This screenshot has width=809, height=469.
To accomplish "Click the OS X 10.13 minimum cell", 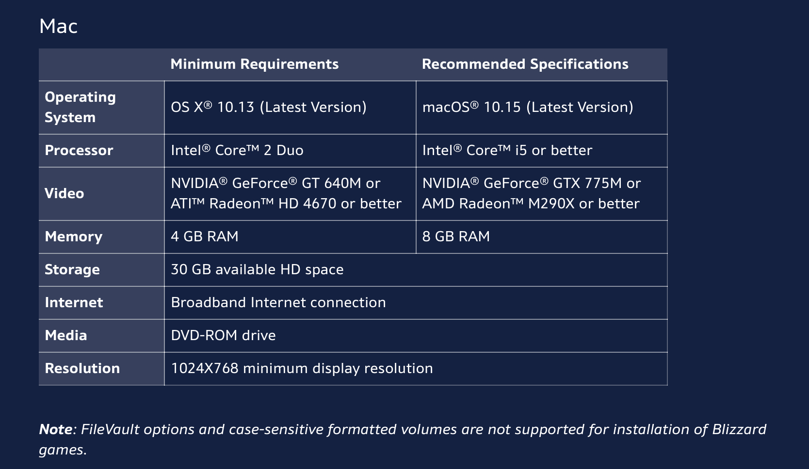I will 268,107.
